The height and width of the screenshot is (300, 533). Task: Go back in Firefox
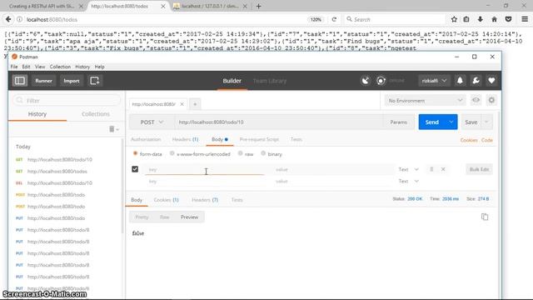click(x=8, y=19)
